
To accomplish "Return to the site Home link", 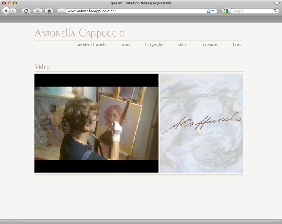I will [238, 45].
